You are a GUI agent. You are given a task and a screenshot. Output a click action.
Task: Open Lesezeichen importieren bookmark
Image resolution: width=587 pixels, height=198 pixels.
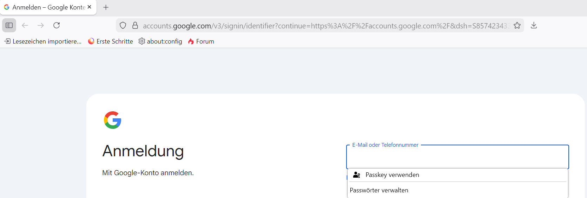43,41
